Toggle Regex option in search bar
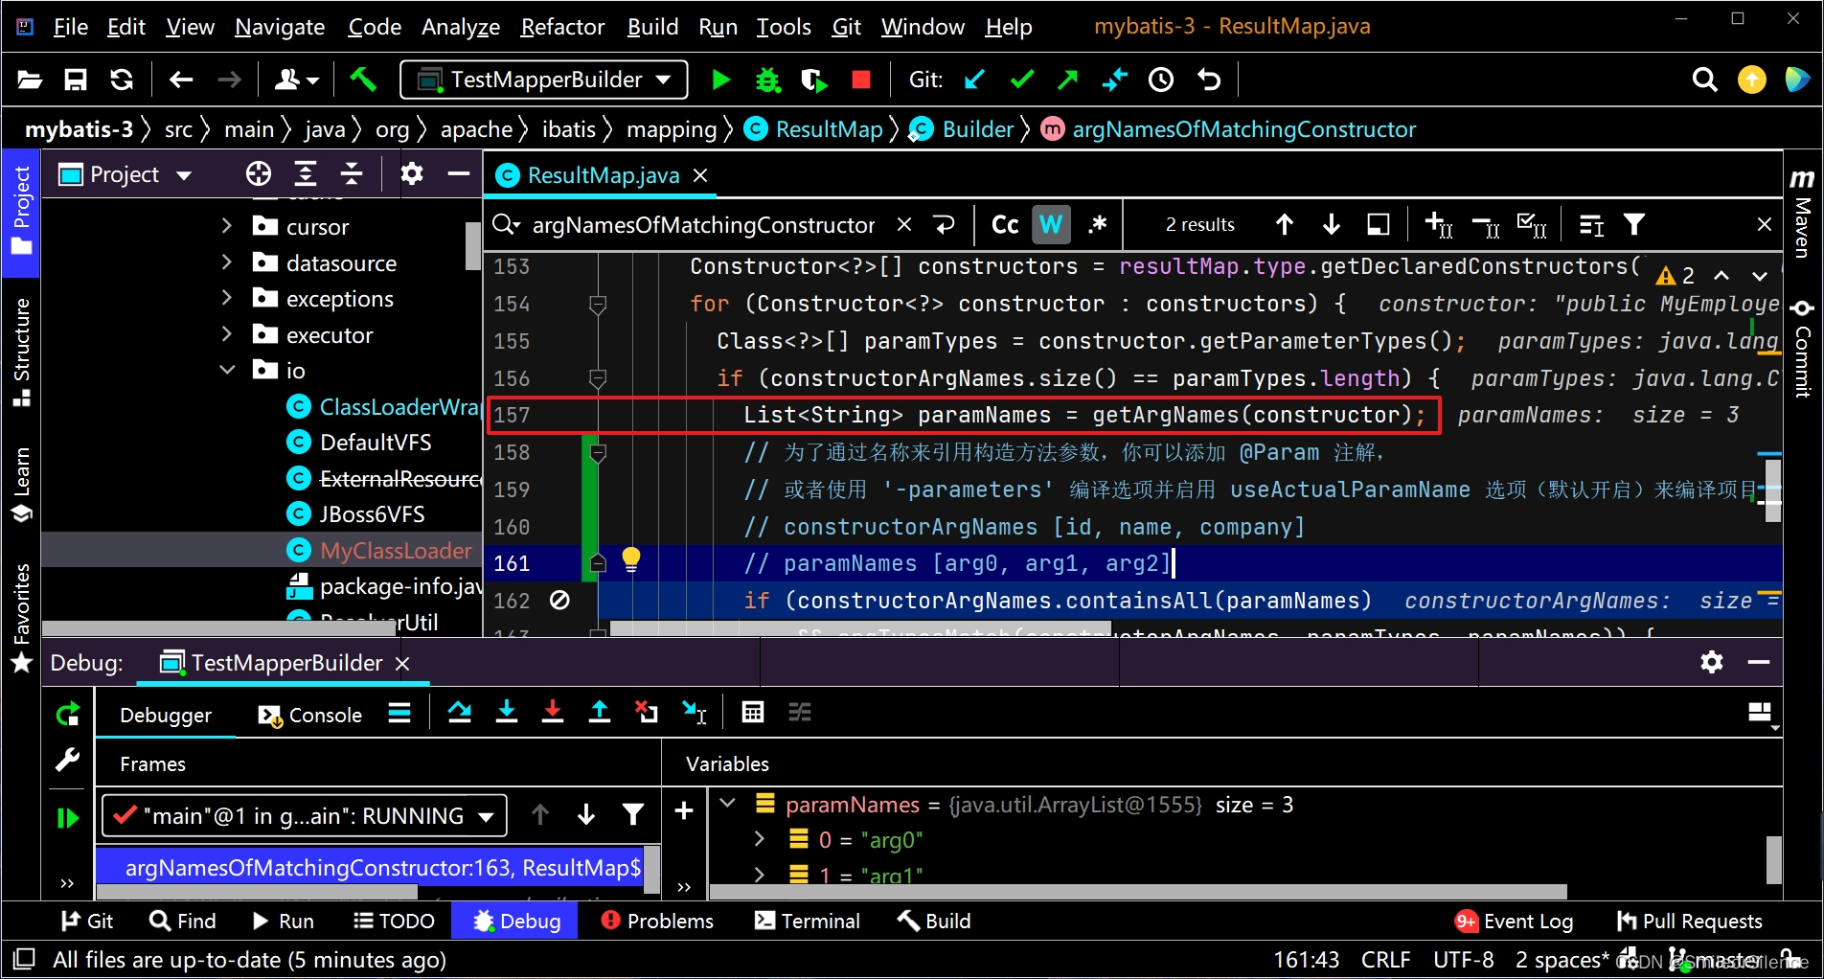1824x979 pixels. pyautogui.click(x=1098, y=225)
